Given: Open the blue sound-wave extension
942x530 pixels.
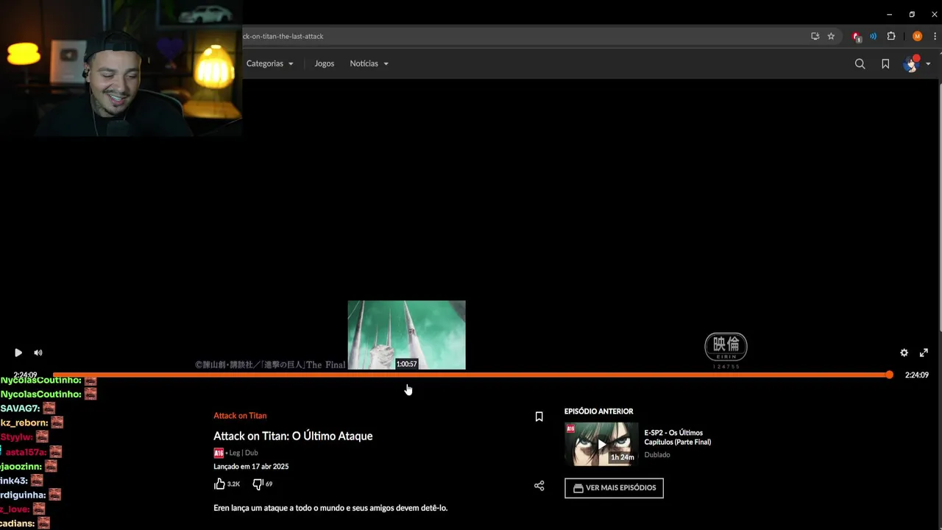Looking at the screenshot, I should (874, 36).
